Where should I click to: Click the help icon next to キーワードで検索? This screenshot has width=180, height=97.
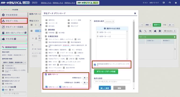pyautogui.click(x=15, y=87)
